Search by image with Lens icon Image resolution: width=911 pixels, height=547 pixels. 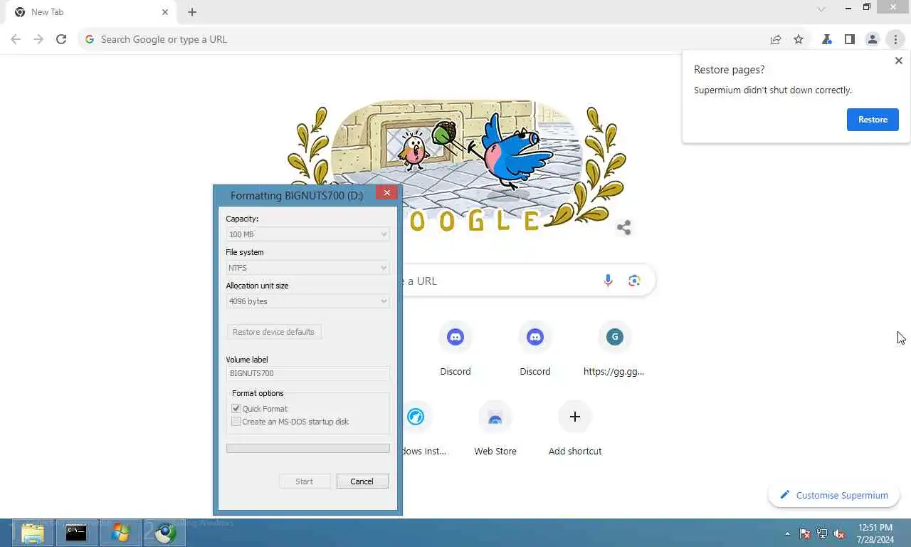click(634, 281)
